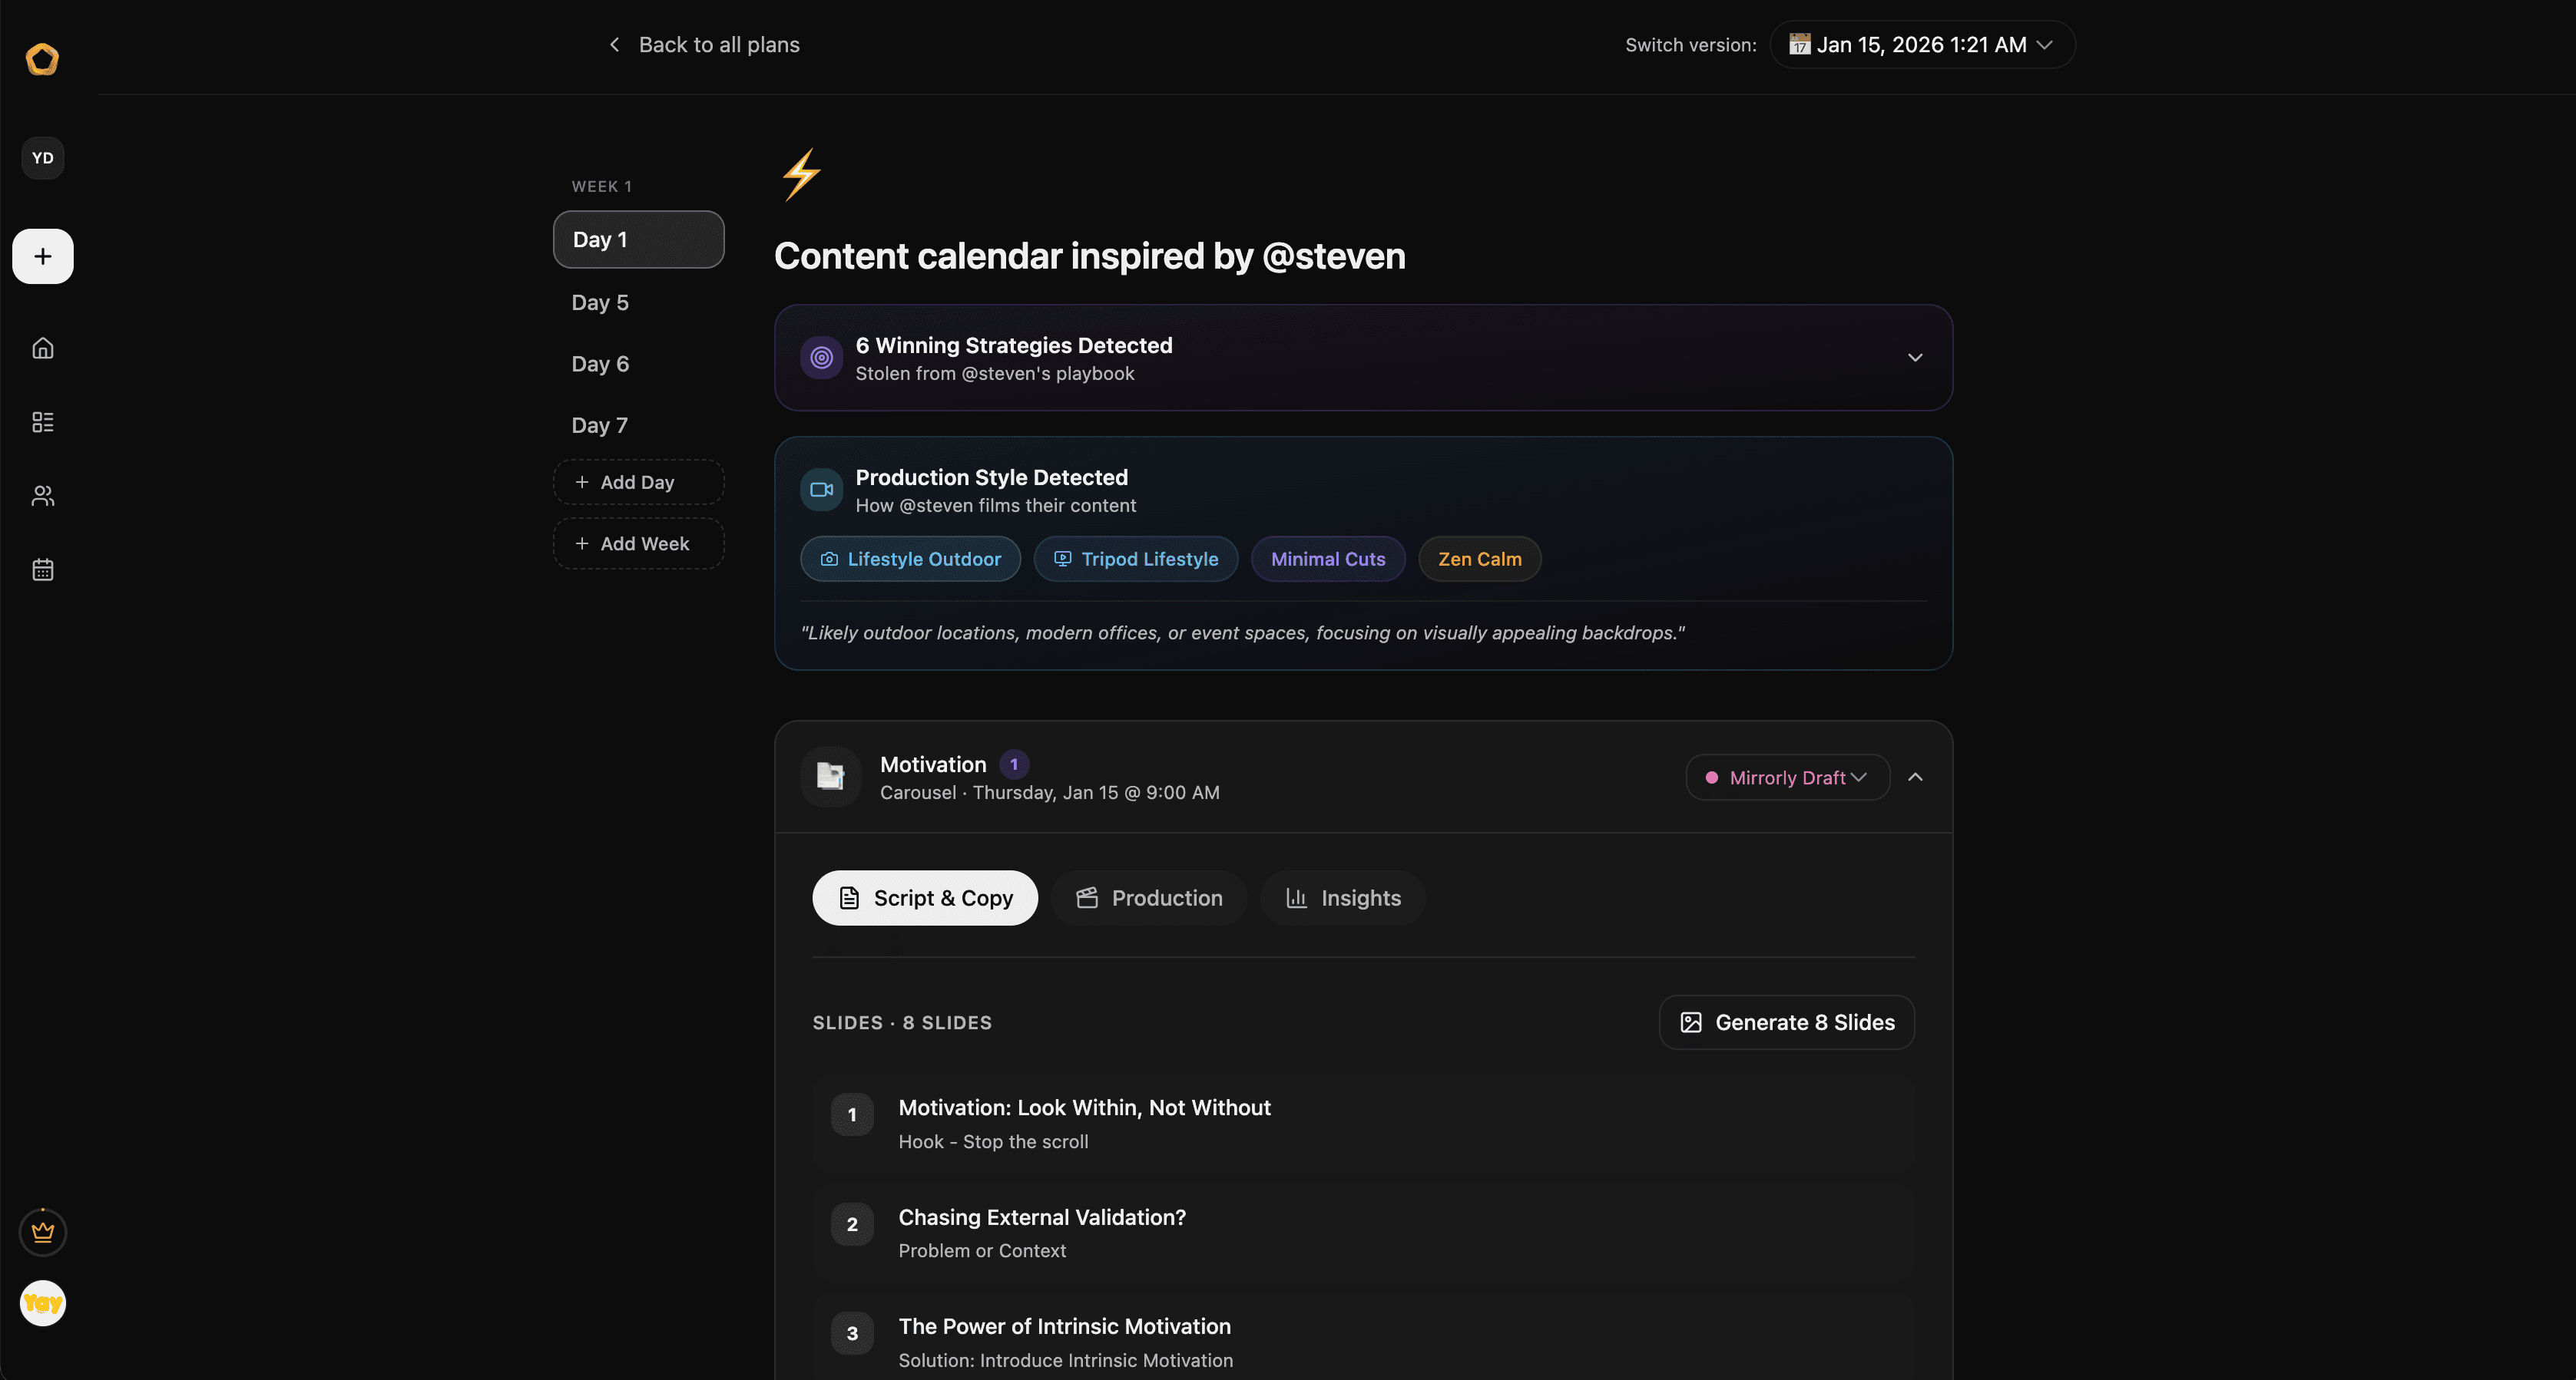Open the Mirrorly Draft status dropdown

pos(1787,777)
